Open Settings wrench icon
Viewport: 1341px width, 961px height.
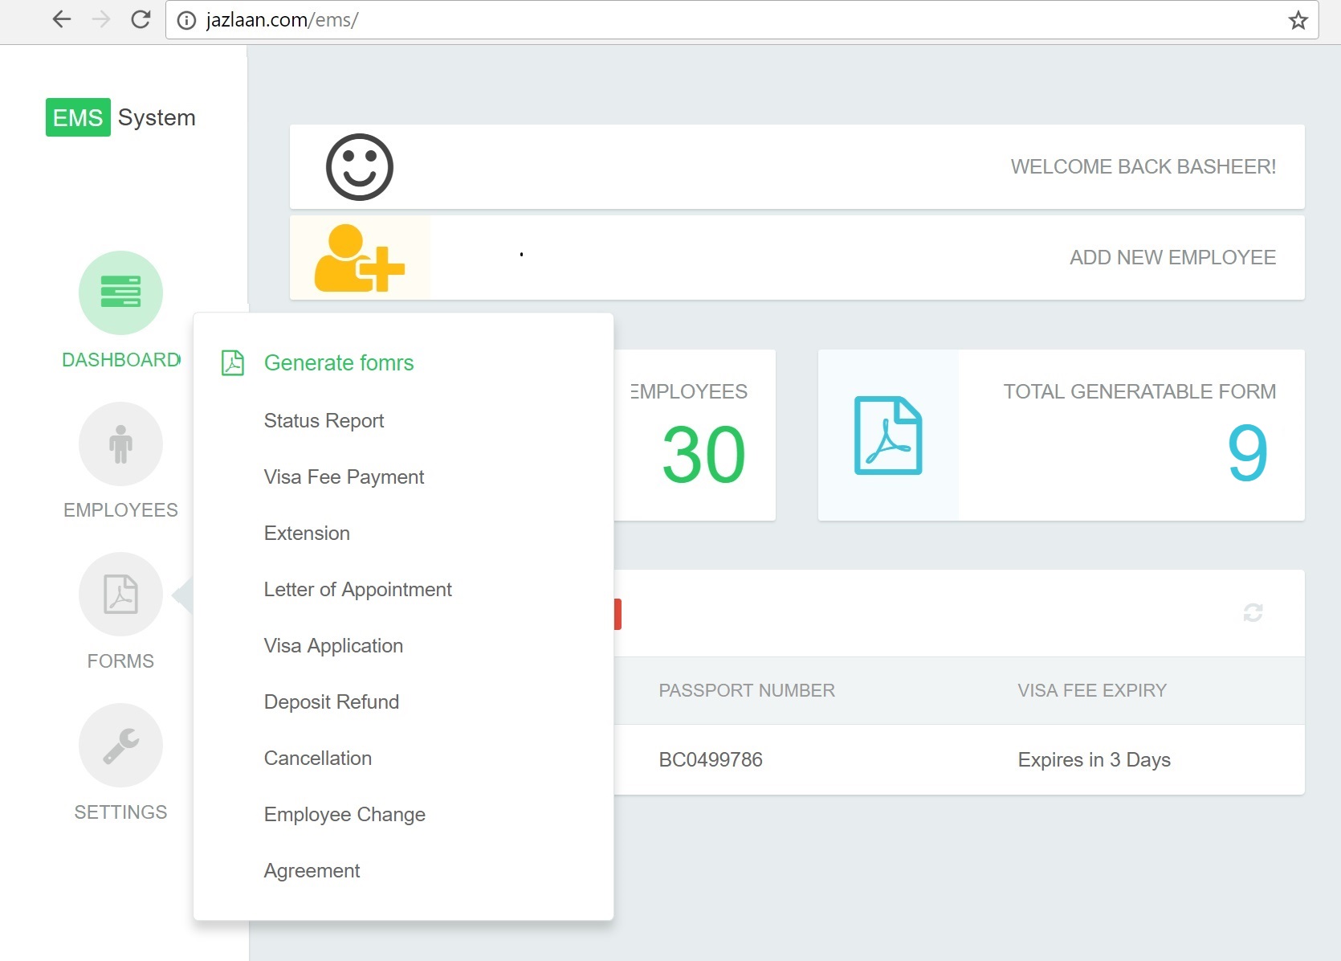pos(120,746)
